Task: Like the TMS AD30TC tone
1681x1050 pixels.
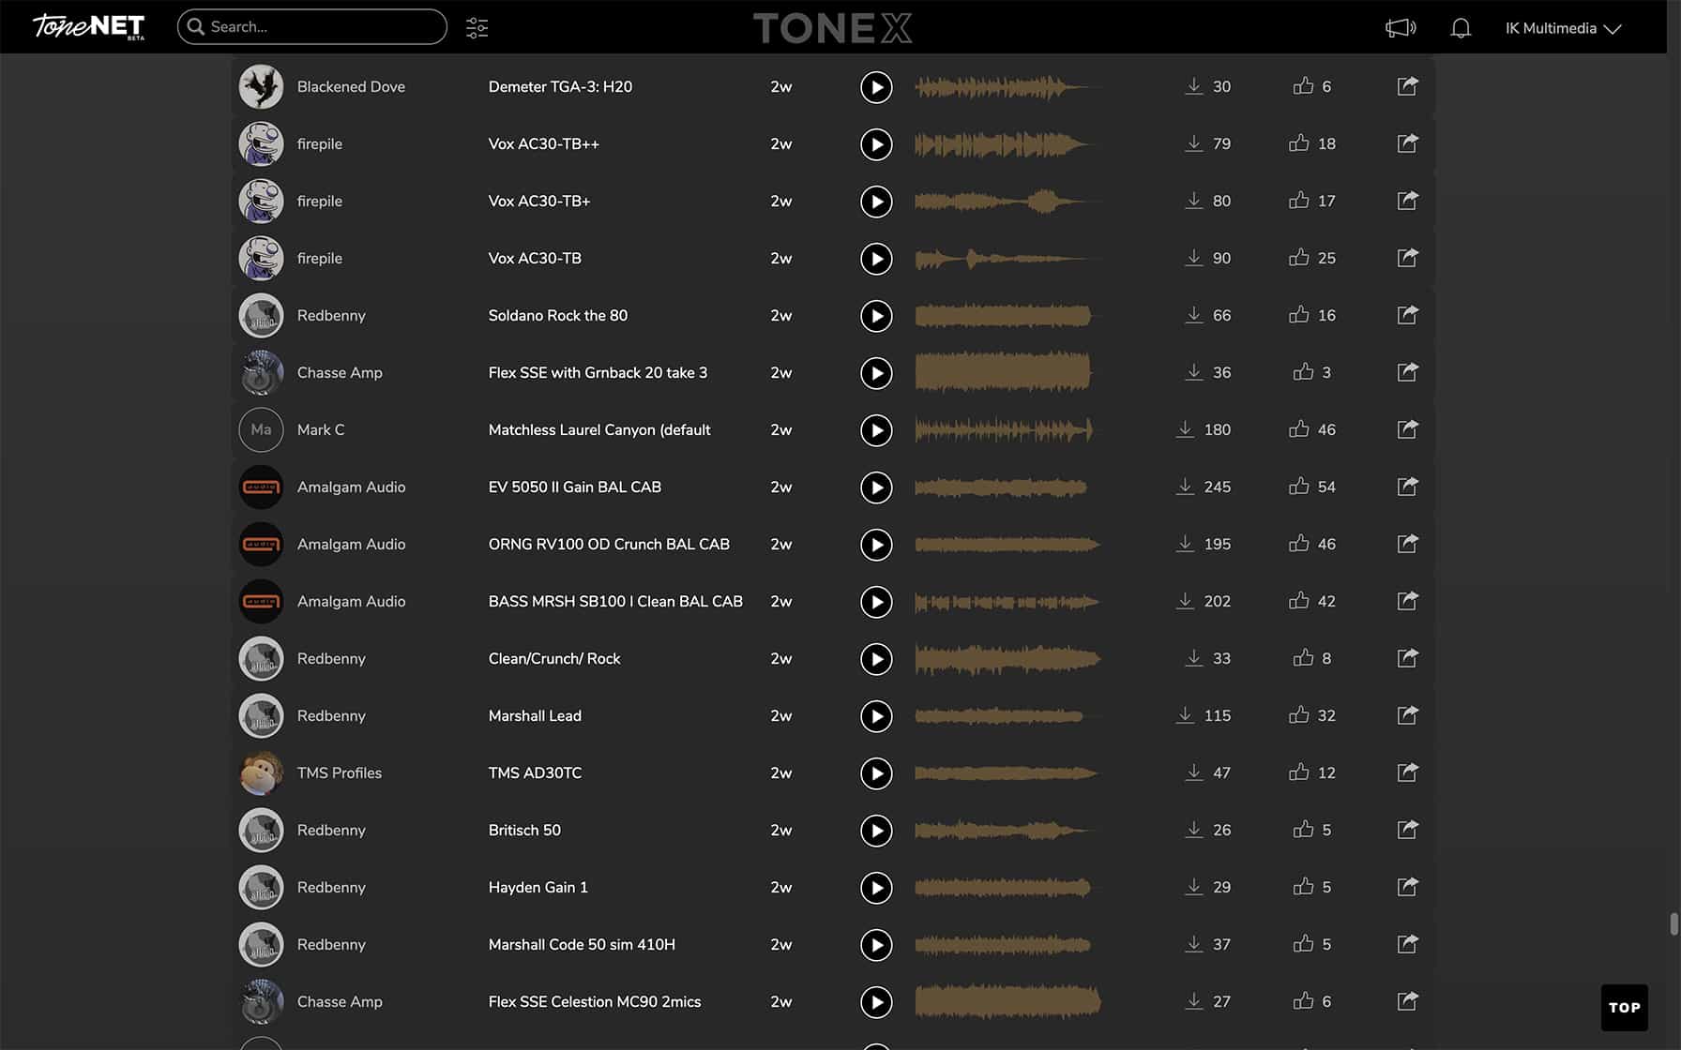Action: tap(1299, 772)
